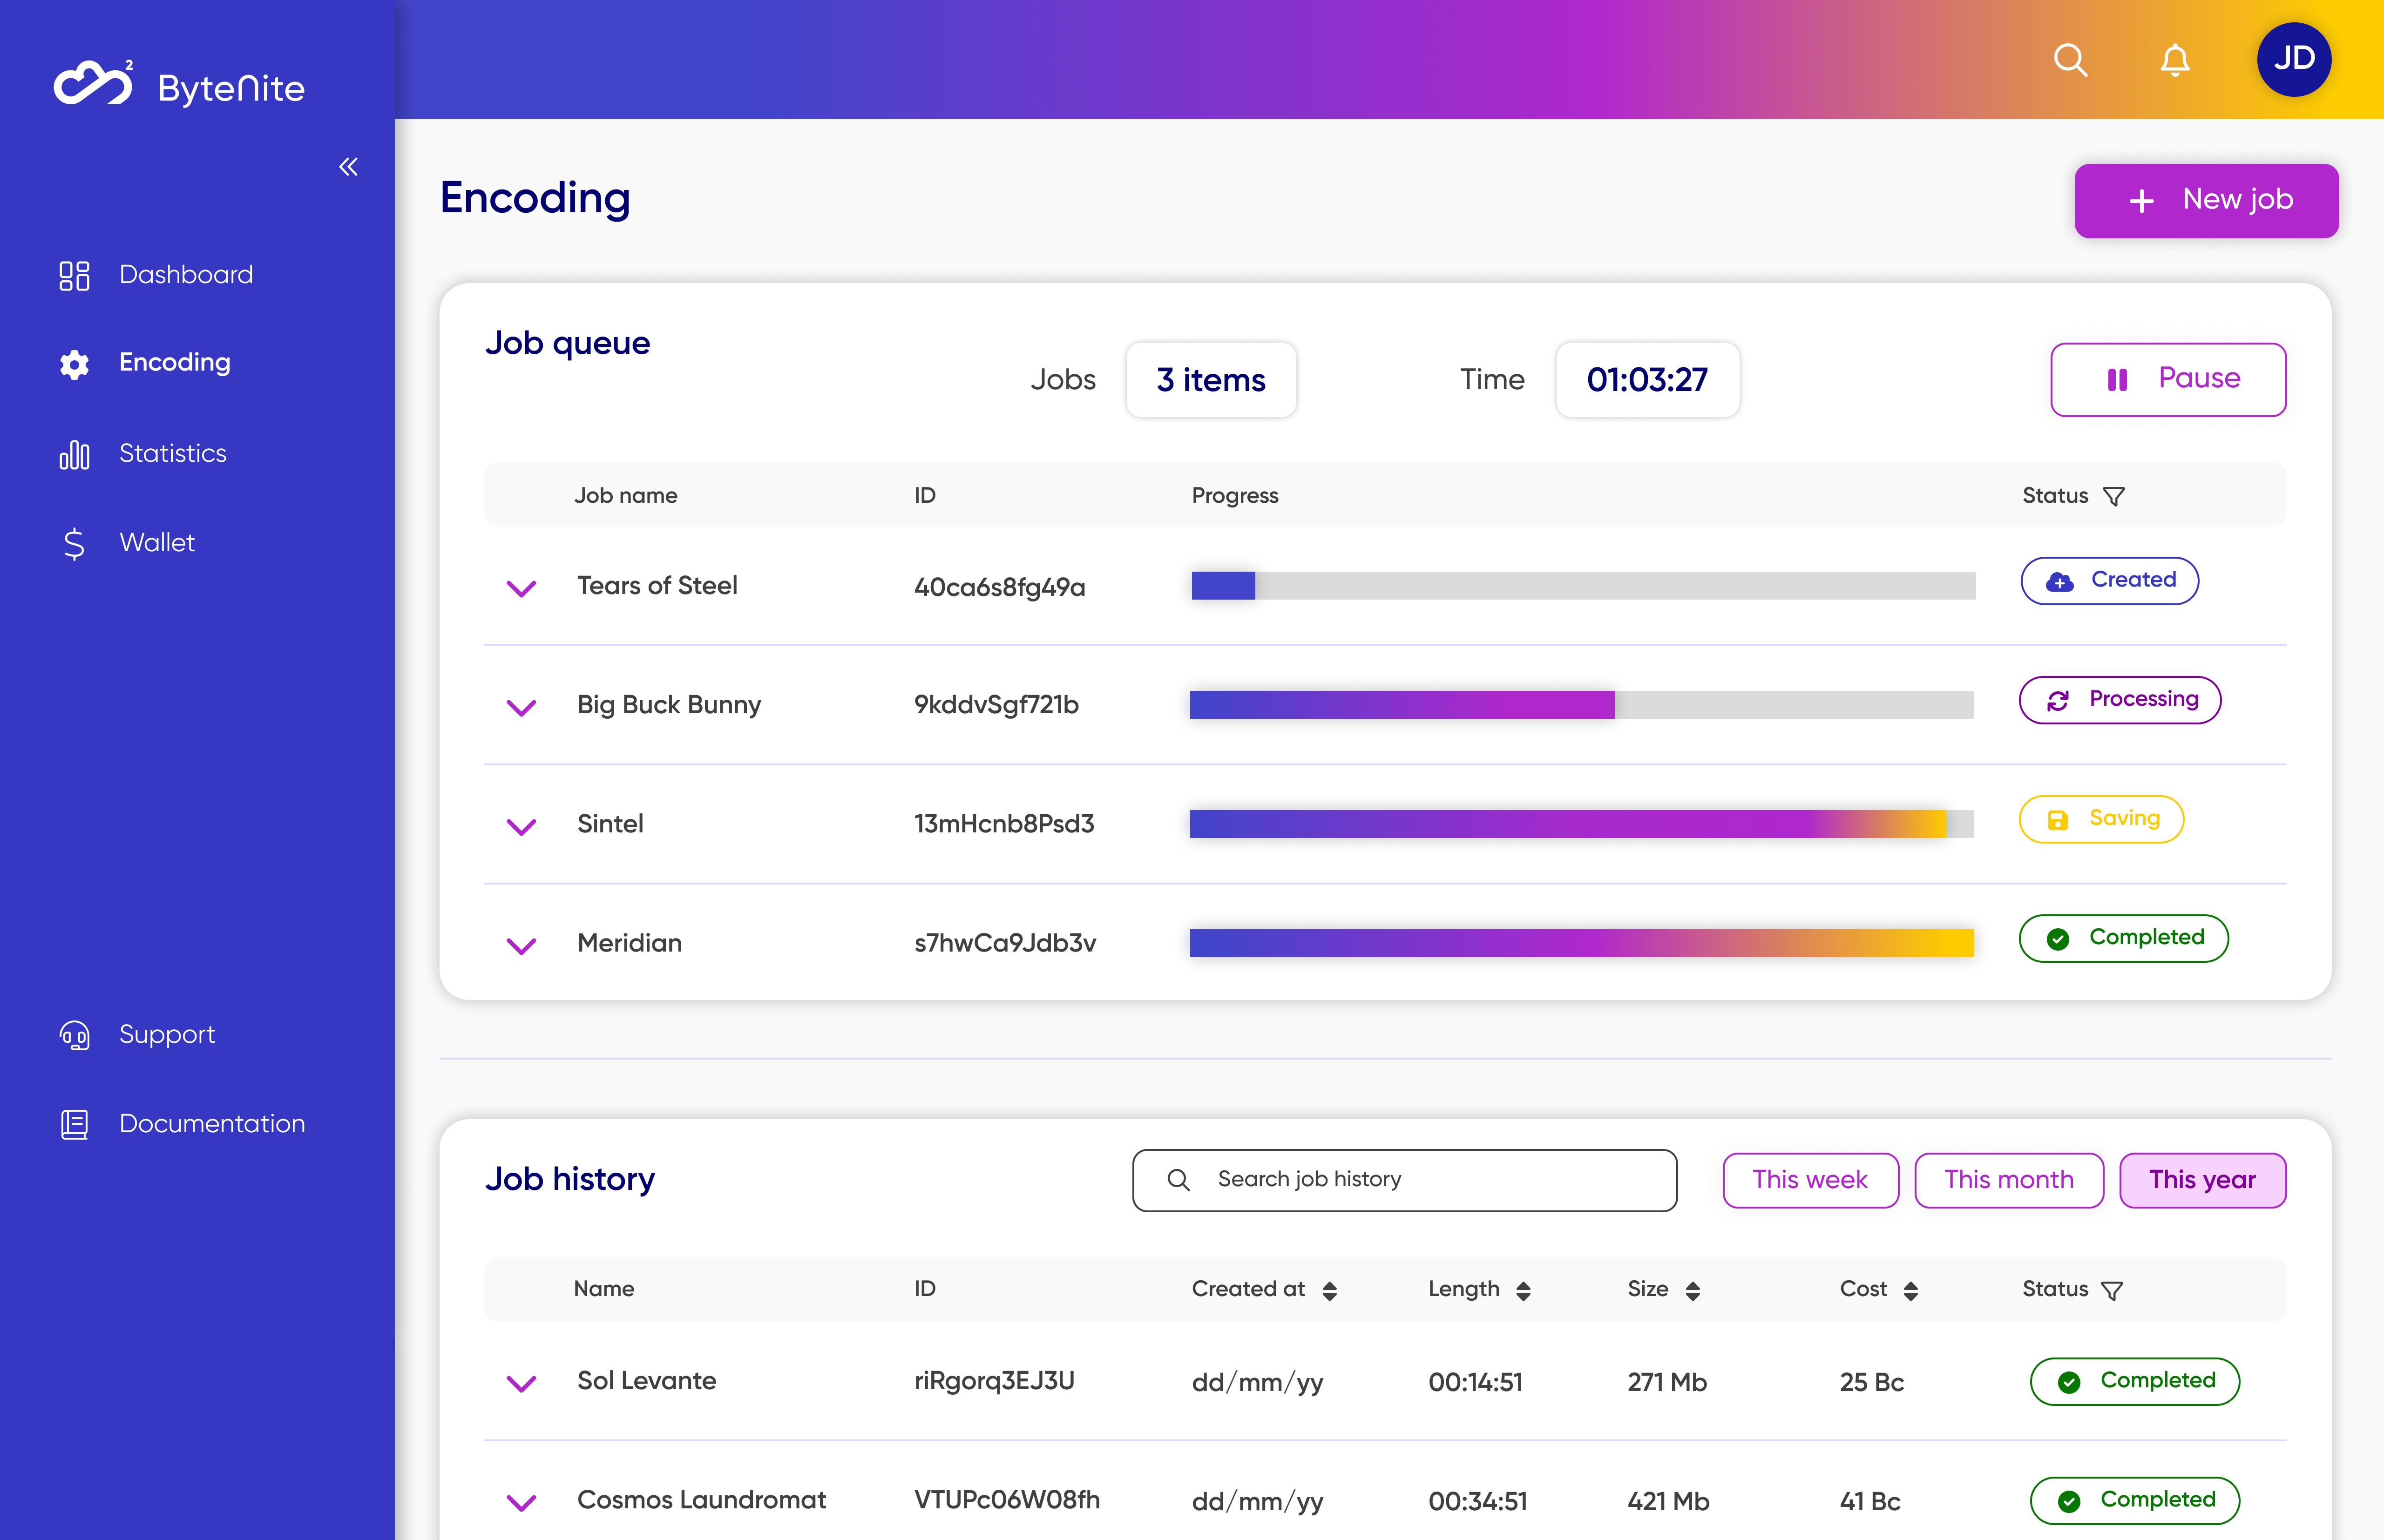Click the 00:14:51 length value
The height and width of the screenshot is (1540, 2384).
click(x=1475, y=1382)
